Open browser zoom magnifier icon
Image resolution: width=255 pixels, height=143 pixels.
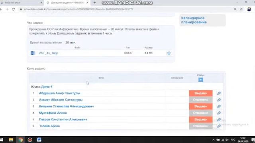235,9
